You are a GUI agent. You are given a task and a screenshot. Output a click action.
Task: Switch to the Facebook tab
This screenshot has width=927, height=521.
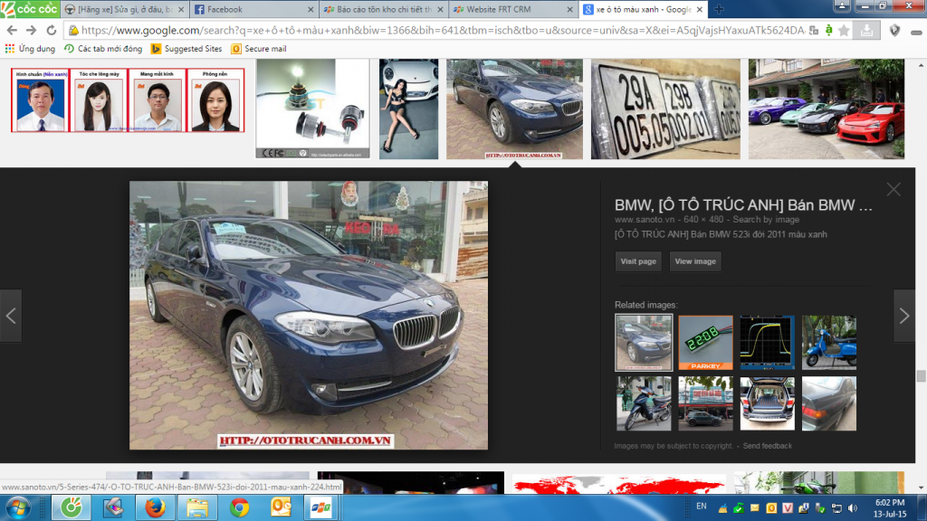pos(254,9)
